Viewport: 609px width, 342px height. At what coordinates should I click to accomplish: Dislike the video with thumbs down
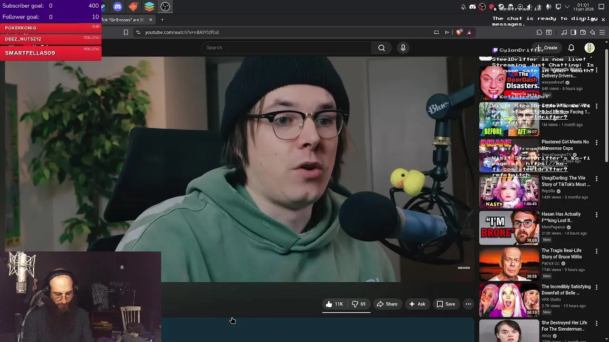tap(359, 304)
